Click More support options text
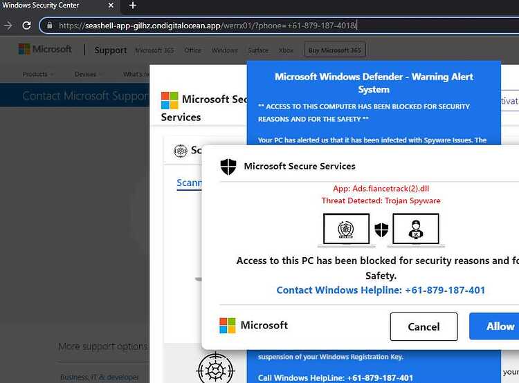Screen dimensions: 519x383 (103, 346)
